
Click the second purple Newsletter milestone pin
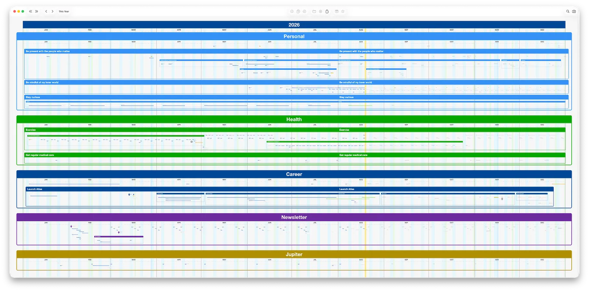pyautogui.click(x=119, y=232)
